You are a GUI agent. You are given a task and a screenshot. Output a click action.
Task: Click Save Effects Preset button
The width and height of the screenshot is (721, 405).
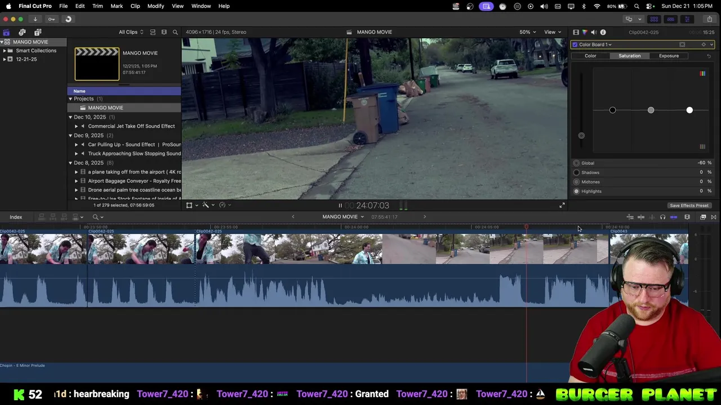689,205
